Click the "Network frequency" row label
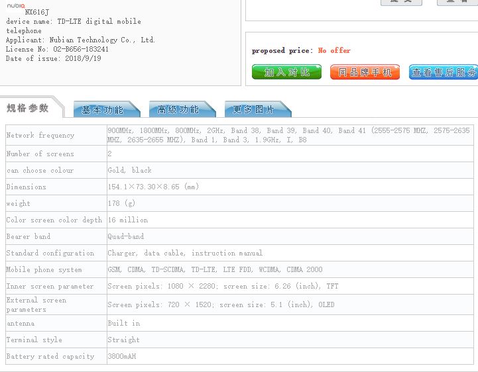The width and height of the screenshot is (478, 372). pos(40,135)
